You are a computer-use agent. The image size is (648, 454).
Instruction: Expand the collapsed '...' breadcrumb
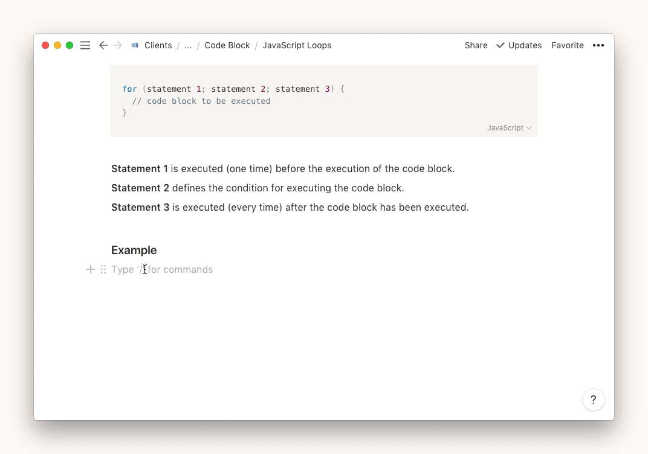[188, 45]
